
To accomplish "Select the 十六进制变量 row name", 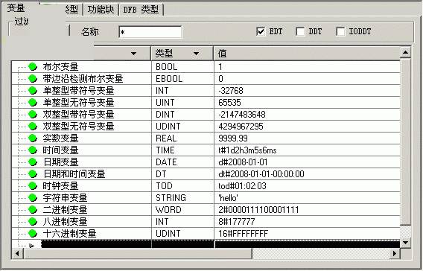I will [x=69, y=233].
